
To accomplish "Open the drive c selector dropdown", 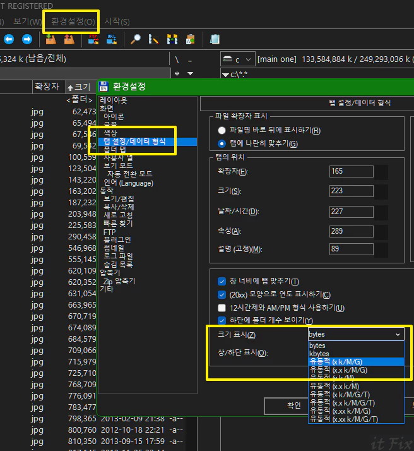I will [237, 59].
